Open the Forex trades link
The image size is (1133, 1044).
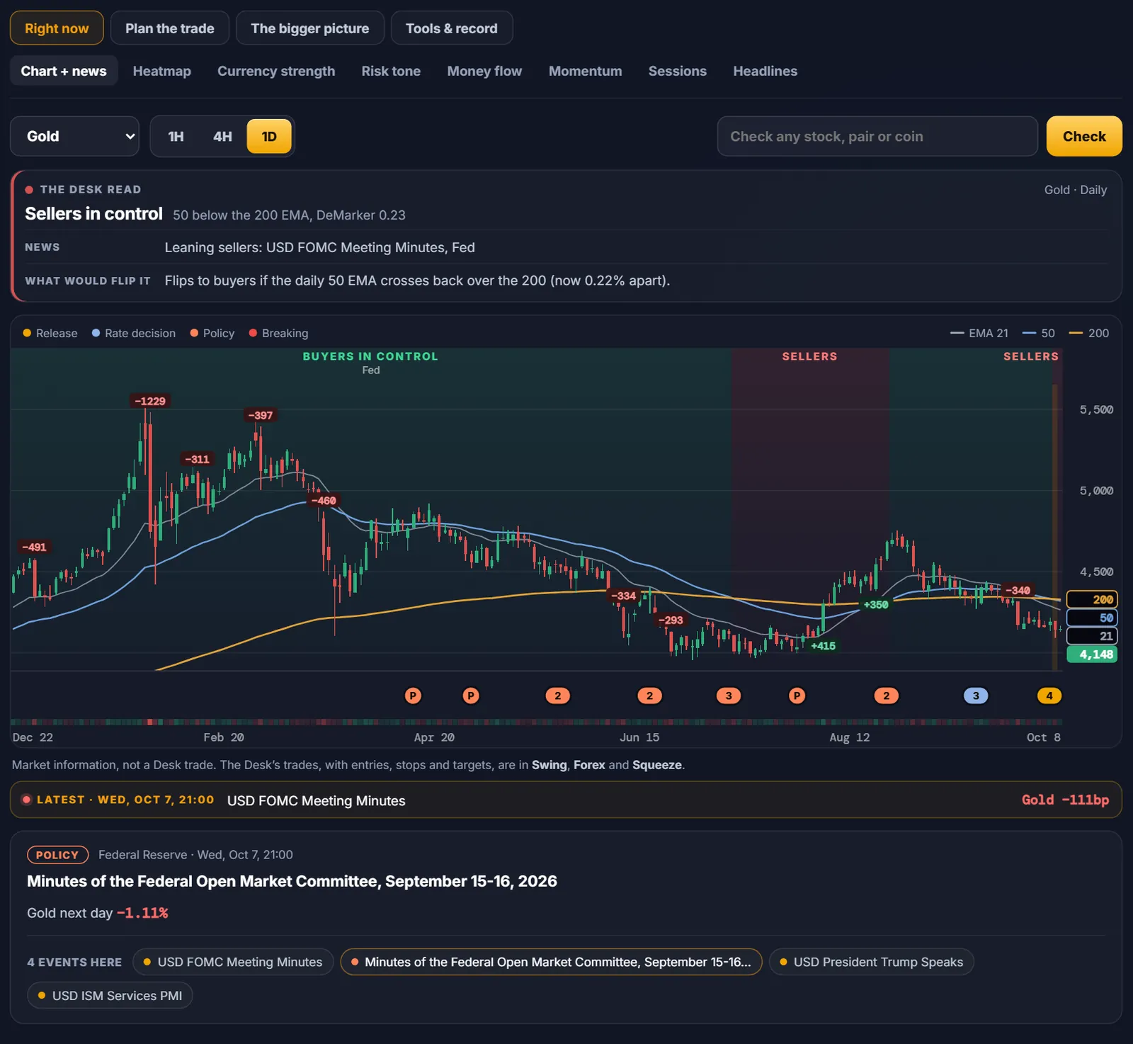coord(589,765)
